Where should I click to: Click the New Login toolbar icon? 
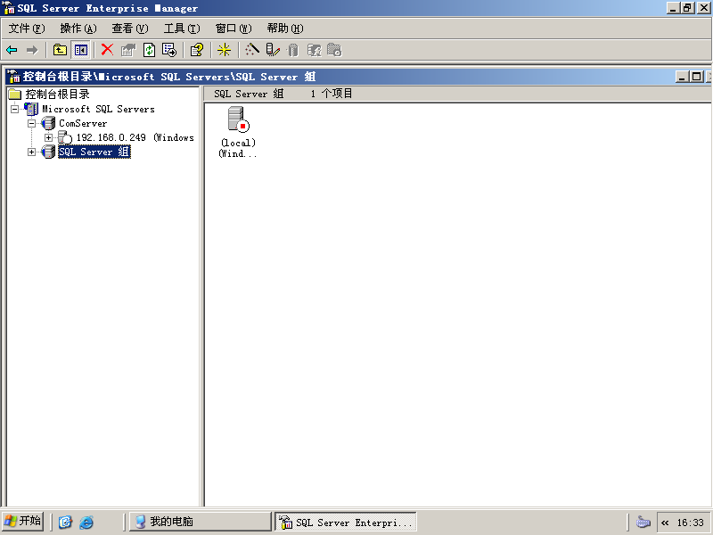coord(314,50)
